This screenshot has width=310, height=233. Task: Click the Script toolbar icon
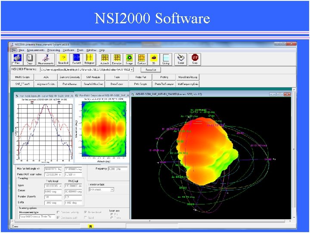(x=181, y=59)
